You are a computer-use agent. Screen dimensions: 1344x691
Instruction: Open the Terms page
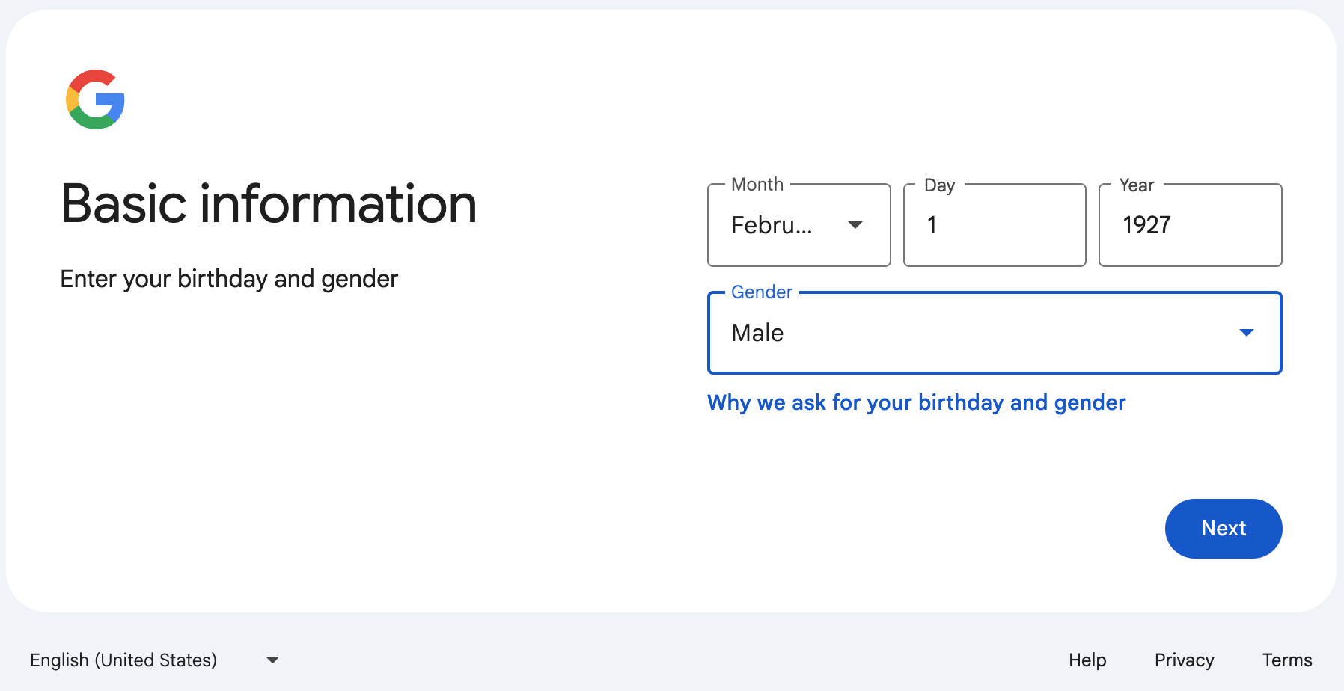point(1286,660)
